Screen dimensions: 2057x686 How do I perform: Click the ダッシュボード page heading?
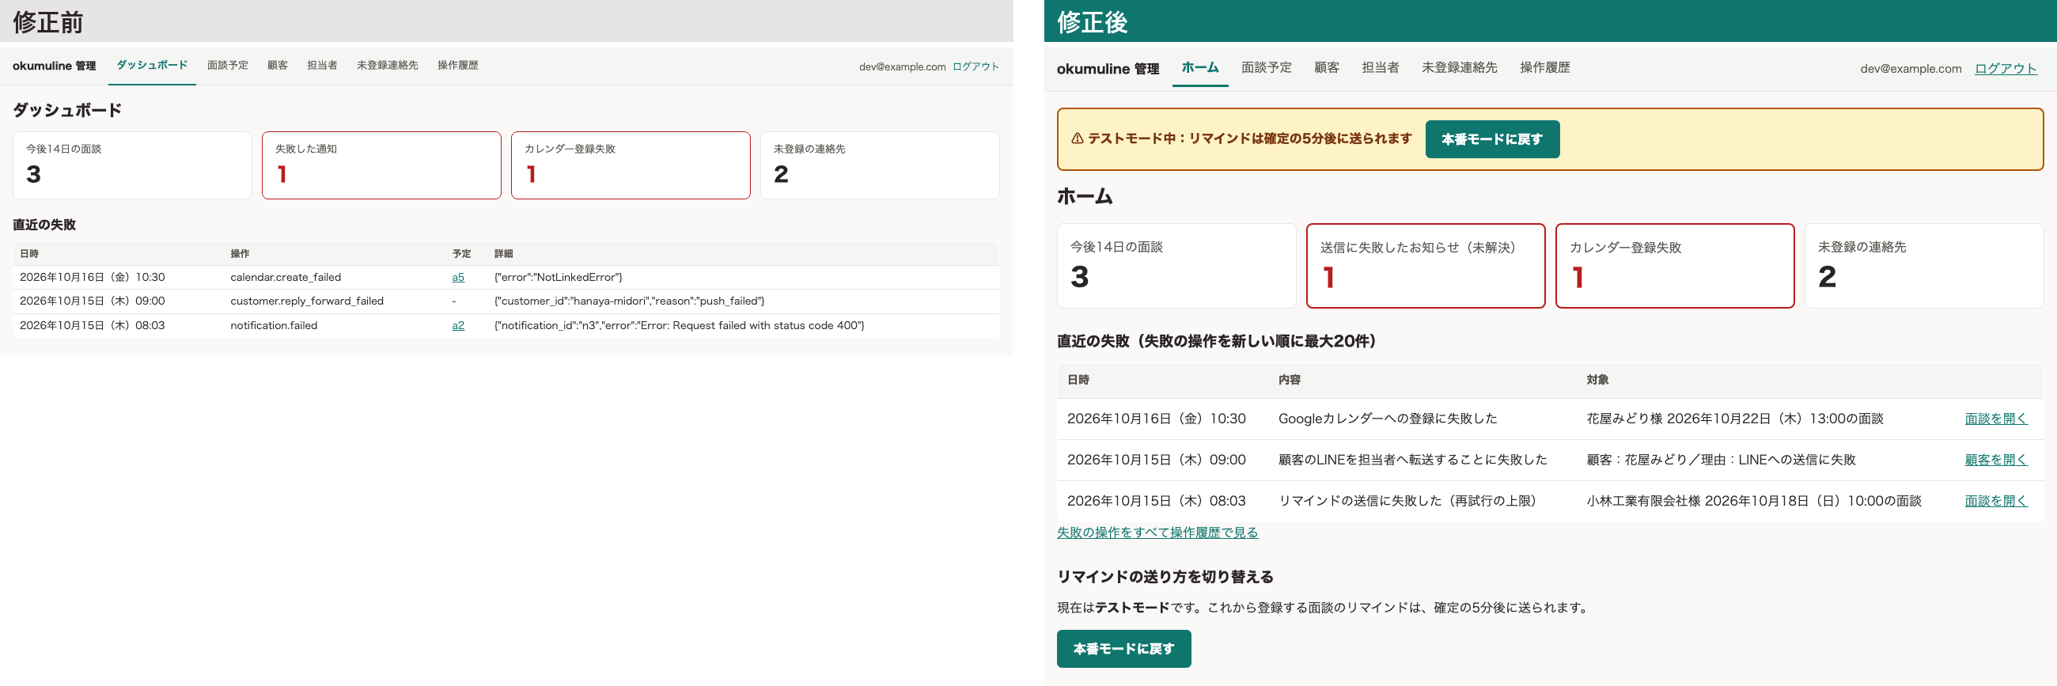pyautogui.click(x=67, y=110)
